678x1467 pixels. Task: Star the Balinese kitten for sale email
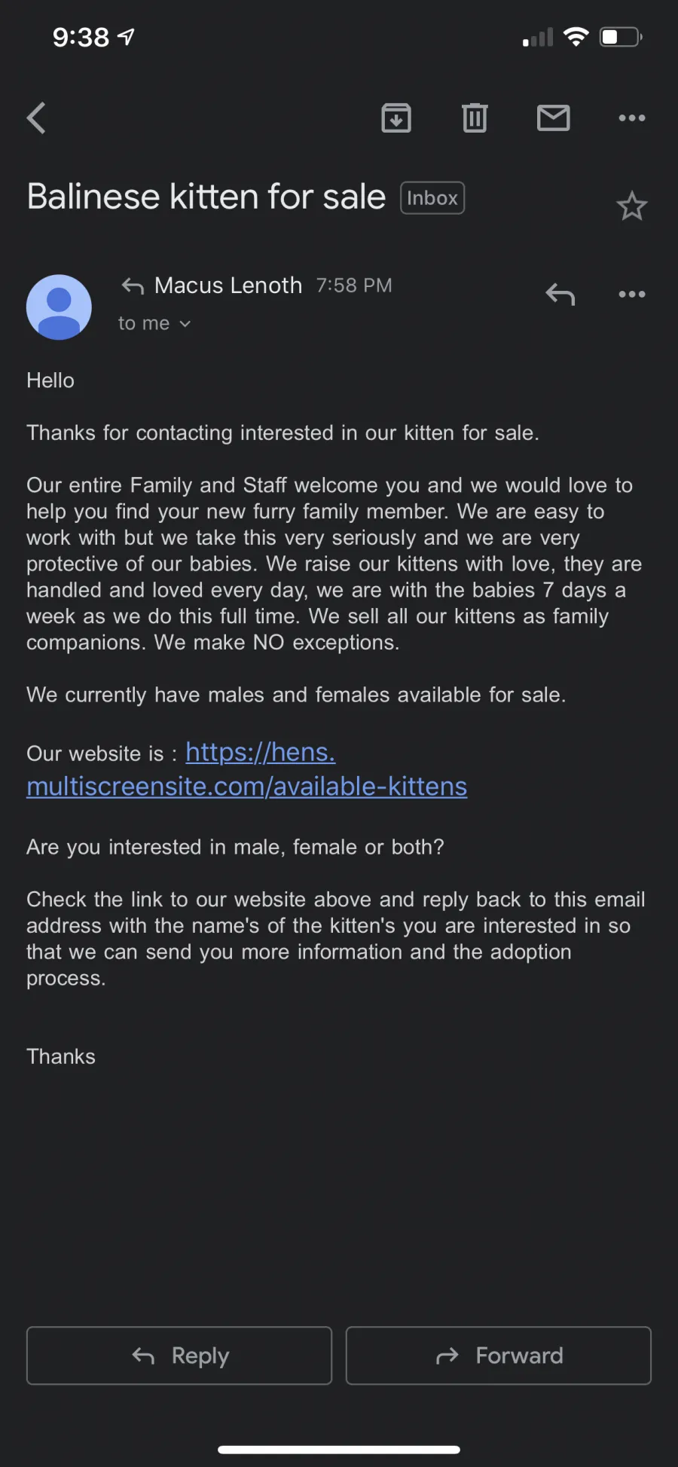click(x=632, y=206)
